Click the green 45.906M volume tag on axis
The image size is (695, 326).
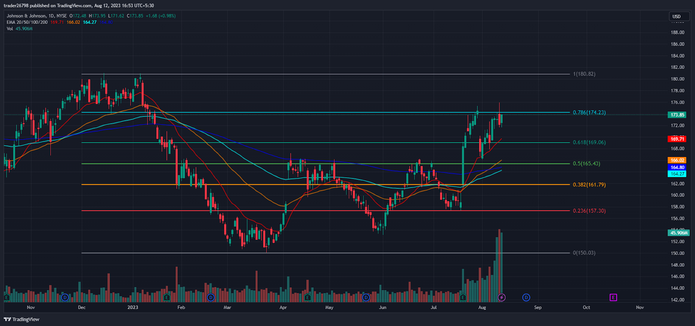[x=679, y=233]
